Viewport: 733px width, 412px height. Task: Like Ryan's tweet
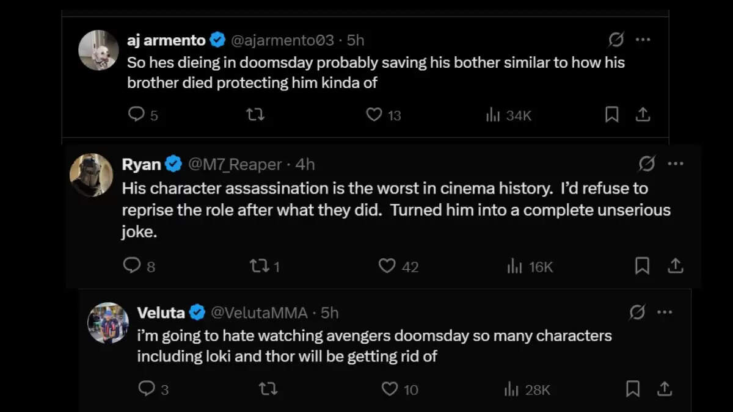coord(387,266)
